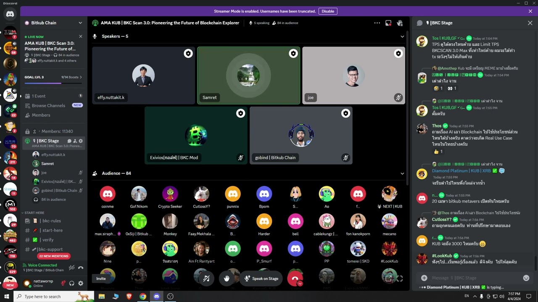Image resolution: width=538 pixels, height=302 pixels.
Task: Click the moderator badge on gobind's tile
Action: 345,113
